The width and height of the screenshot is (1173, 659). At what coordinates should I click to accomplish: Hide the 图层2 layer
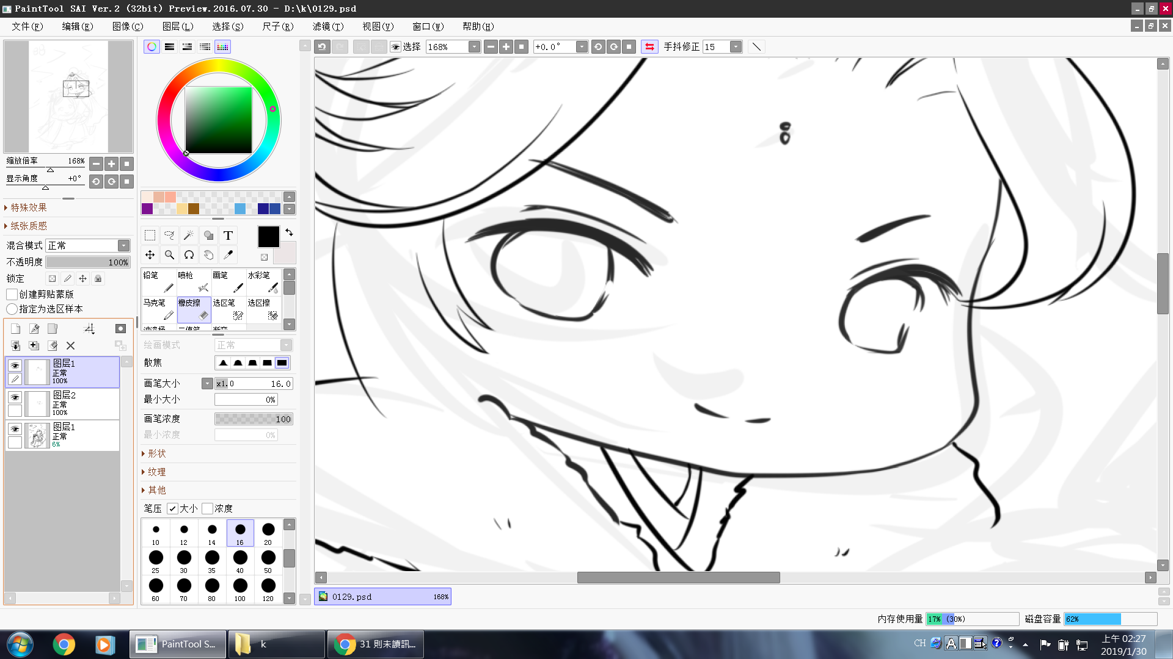(15, 397)
